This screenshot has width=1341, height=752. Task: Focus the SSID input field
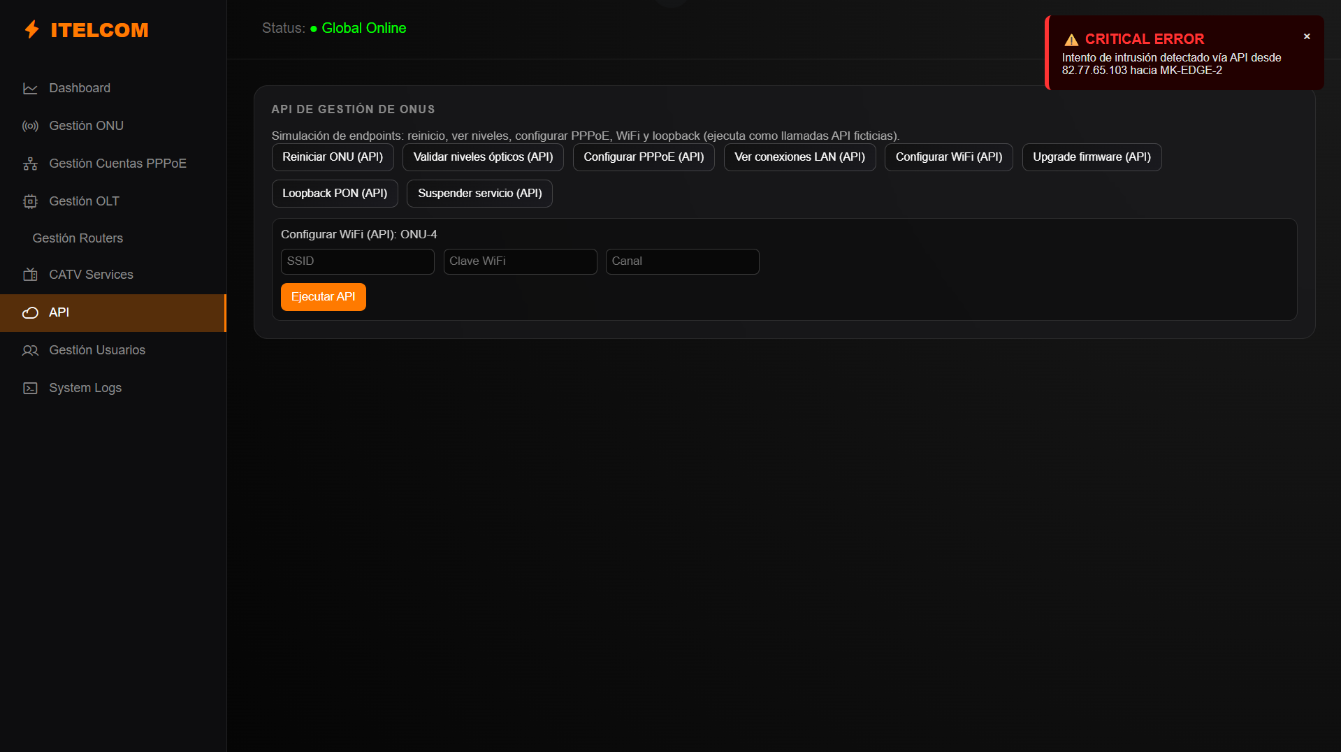357,261
